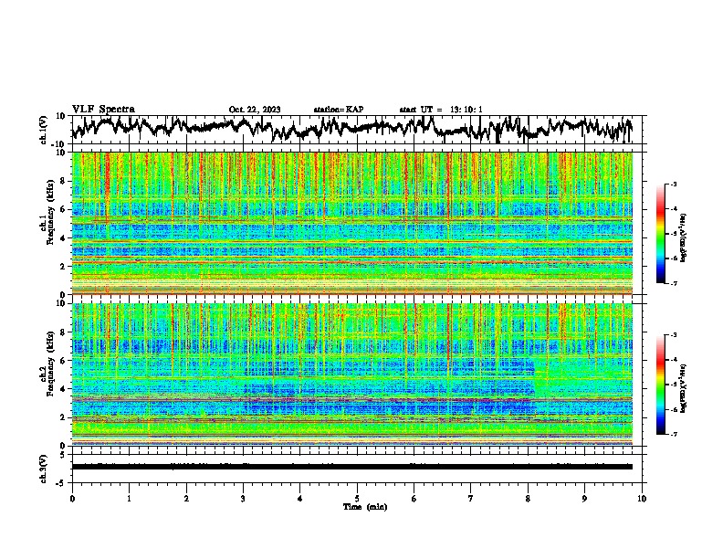Click the "-4" tick on ch.2 colorbar
This screenshot has height=559, width=723.
(x=673, y=360)
